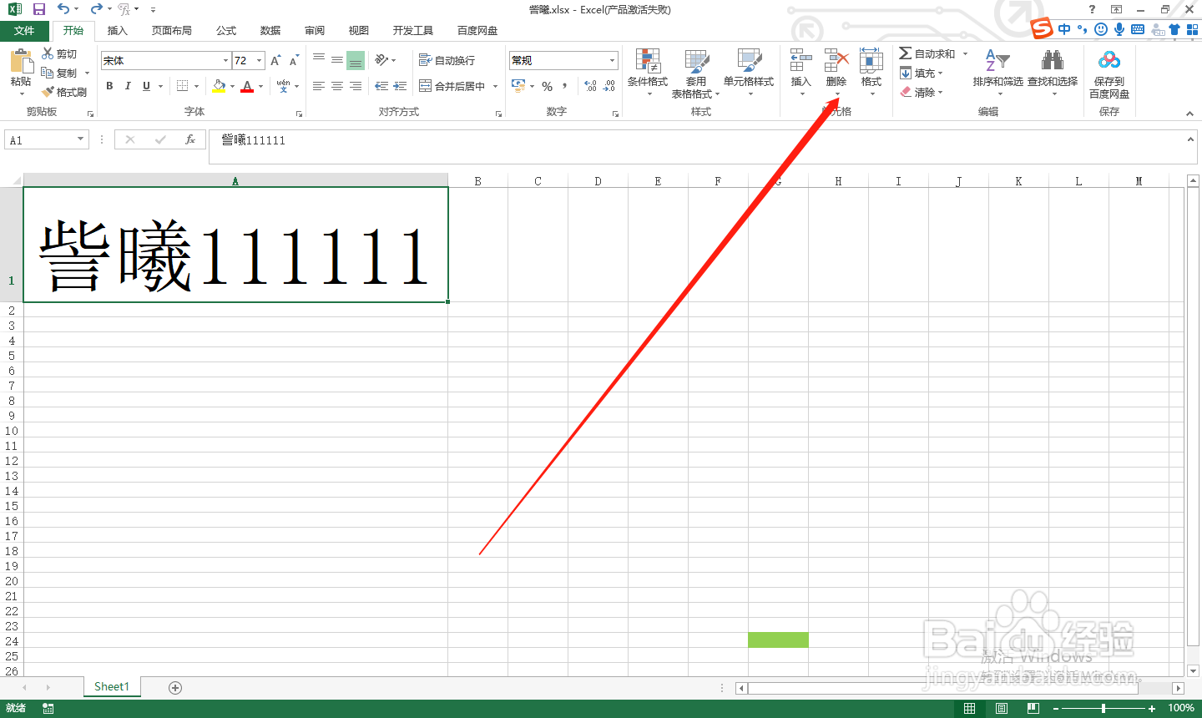Align text left
1202x718 pixels.
point(319,86)
